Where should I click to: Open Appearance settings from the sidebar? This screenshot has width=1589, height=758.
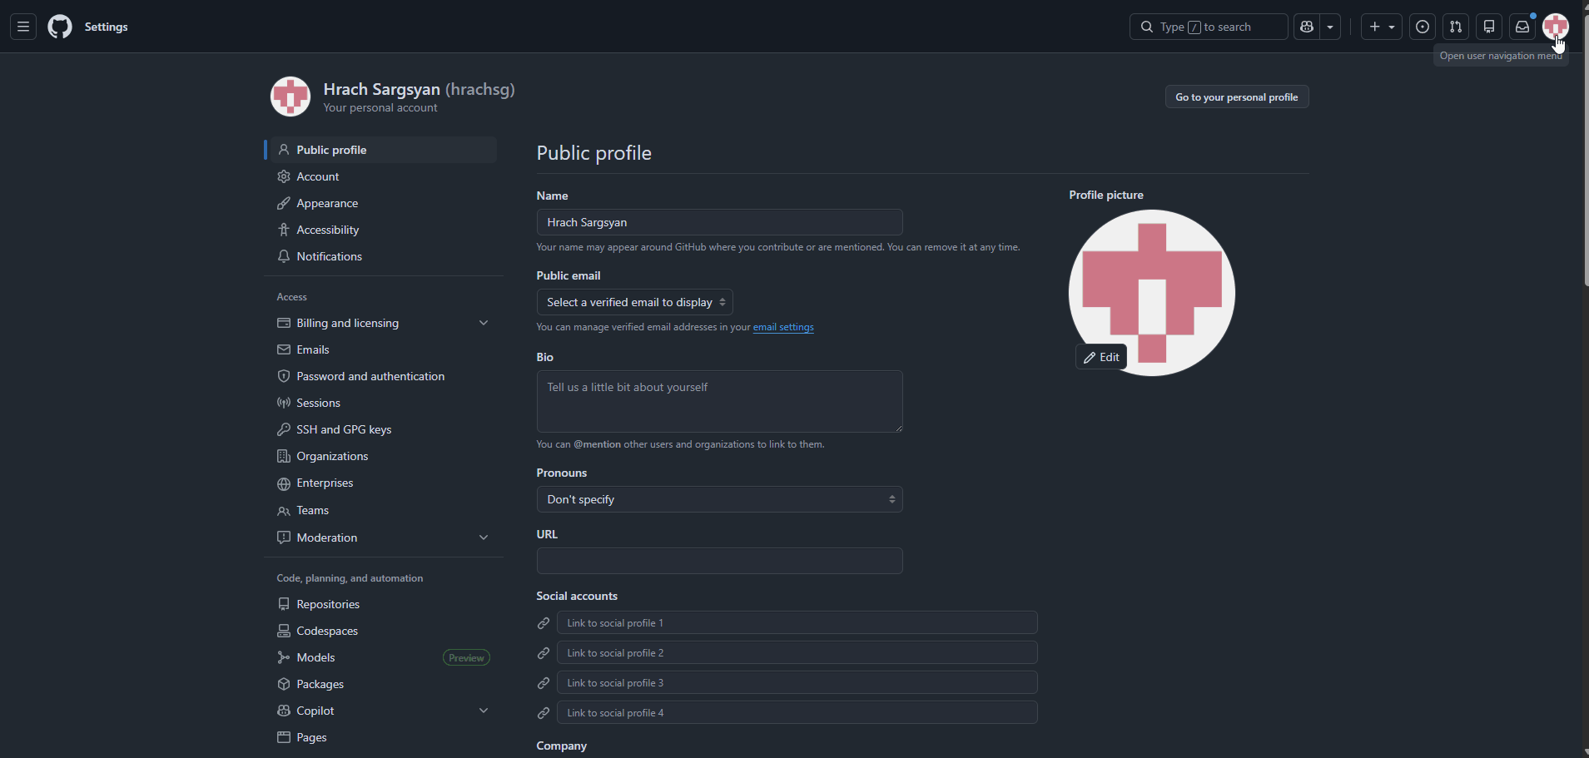[326, 202]
